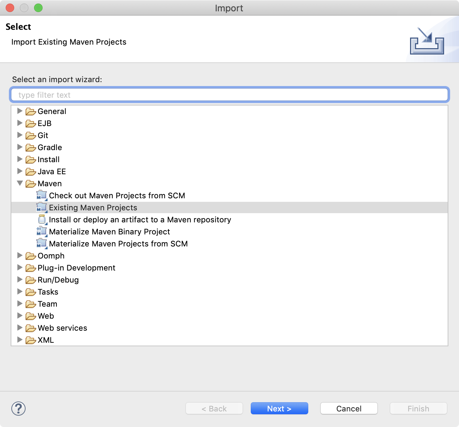This screenshot has height=427, width=459.
Task: Select the 'General' label
Action: coord(52,111)
